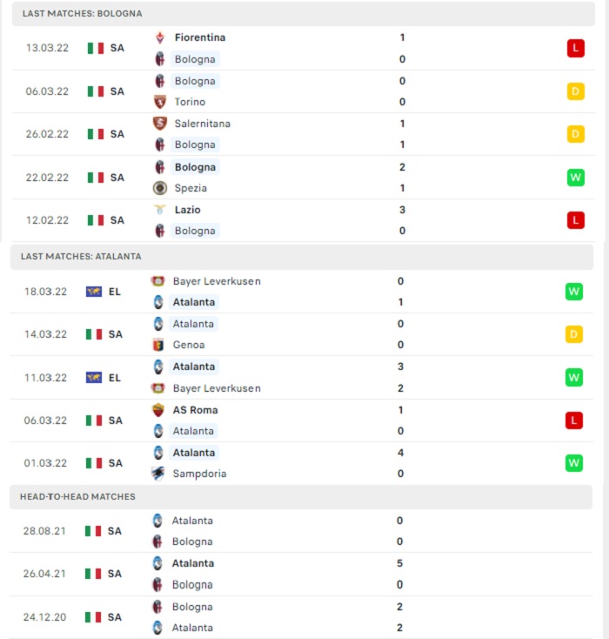This screenshot has height=639, width=609.
Task: Click the green W badge for Sampdoria match
Action: (574, 463)
